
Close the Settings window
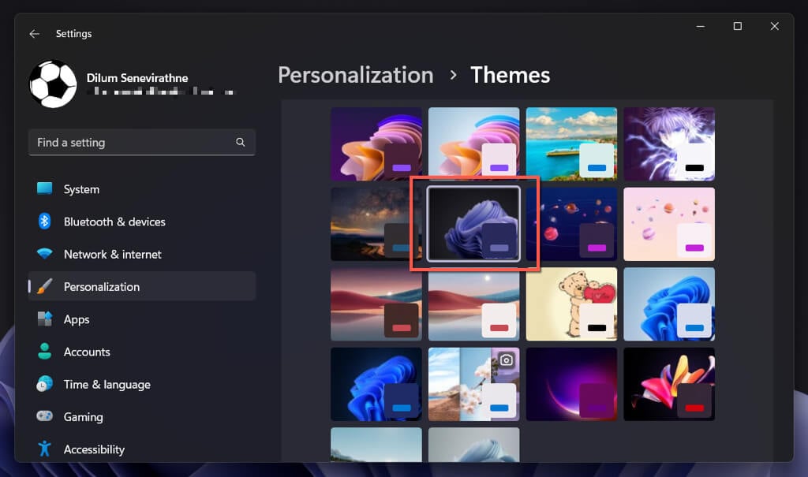(775, 26)
